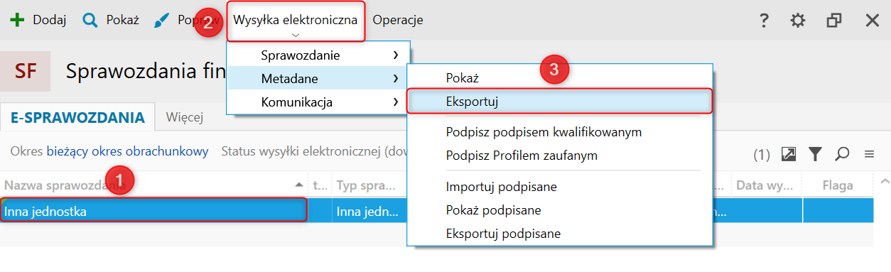Open the hamburger list menu icon
The image size is (891, 272).
869,154
